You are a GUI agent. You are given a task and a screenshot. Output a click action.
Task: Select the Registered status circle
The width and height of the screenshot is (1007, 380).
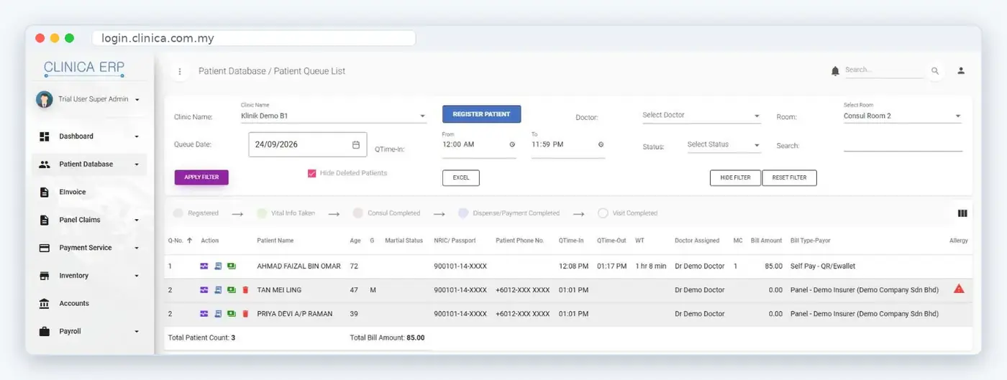tap(178, 213)
